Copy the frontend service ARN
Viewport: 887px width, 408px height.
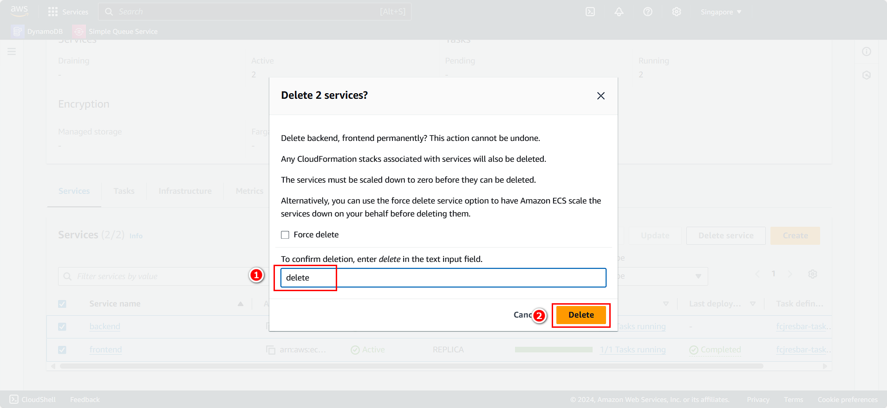[x=270, y=350]
